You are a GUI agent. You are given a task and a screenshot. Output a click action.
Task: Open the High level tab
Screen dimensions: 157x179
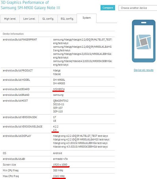10,19
